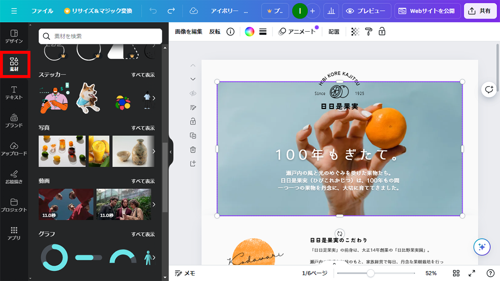Open the Canva magic assistant sparkle button
The height and width of the screenshot is (281, 500).
tap(482, 247)
